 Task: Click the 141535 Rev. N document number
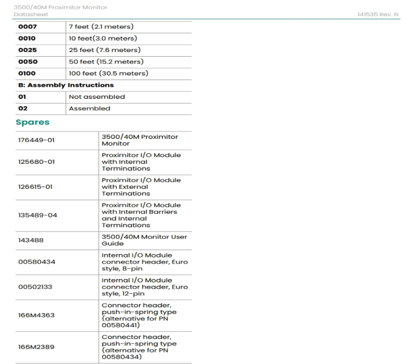point(381,14)
